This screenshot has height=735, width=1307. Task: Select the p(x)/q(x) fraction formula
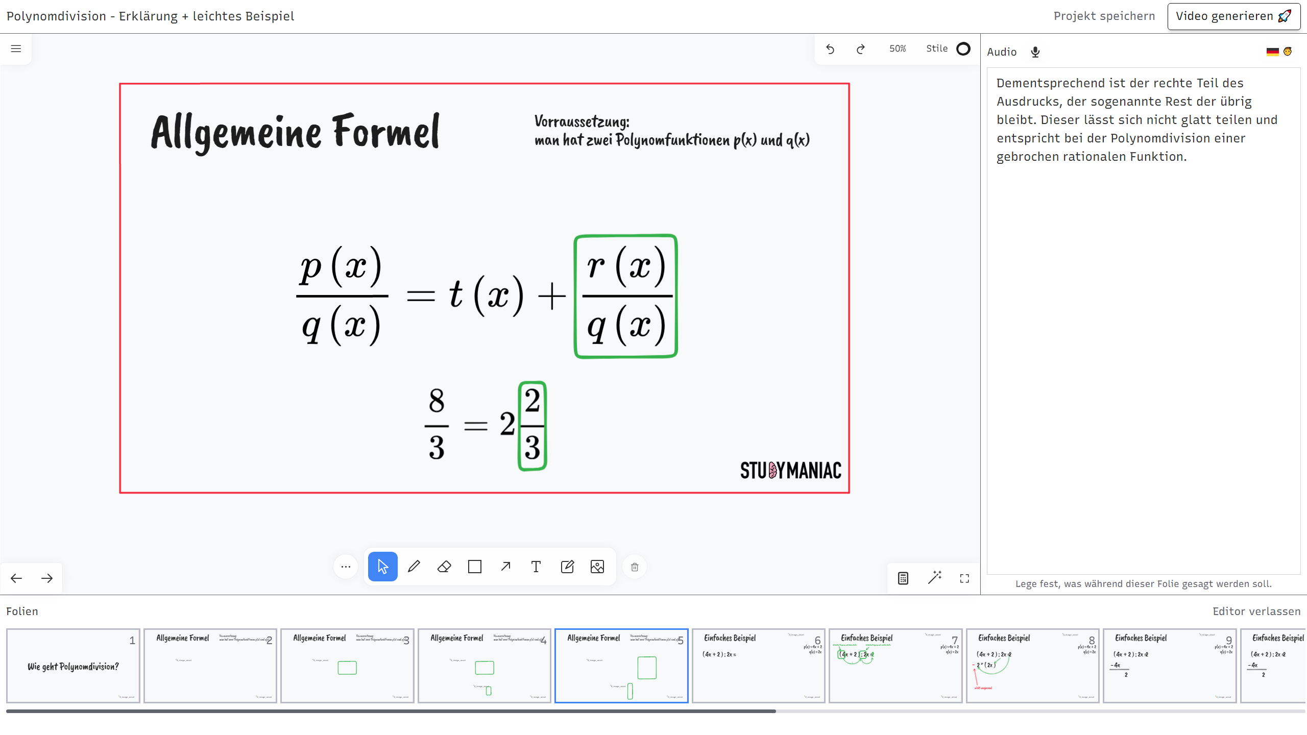pos(342,296)
